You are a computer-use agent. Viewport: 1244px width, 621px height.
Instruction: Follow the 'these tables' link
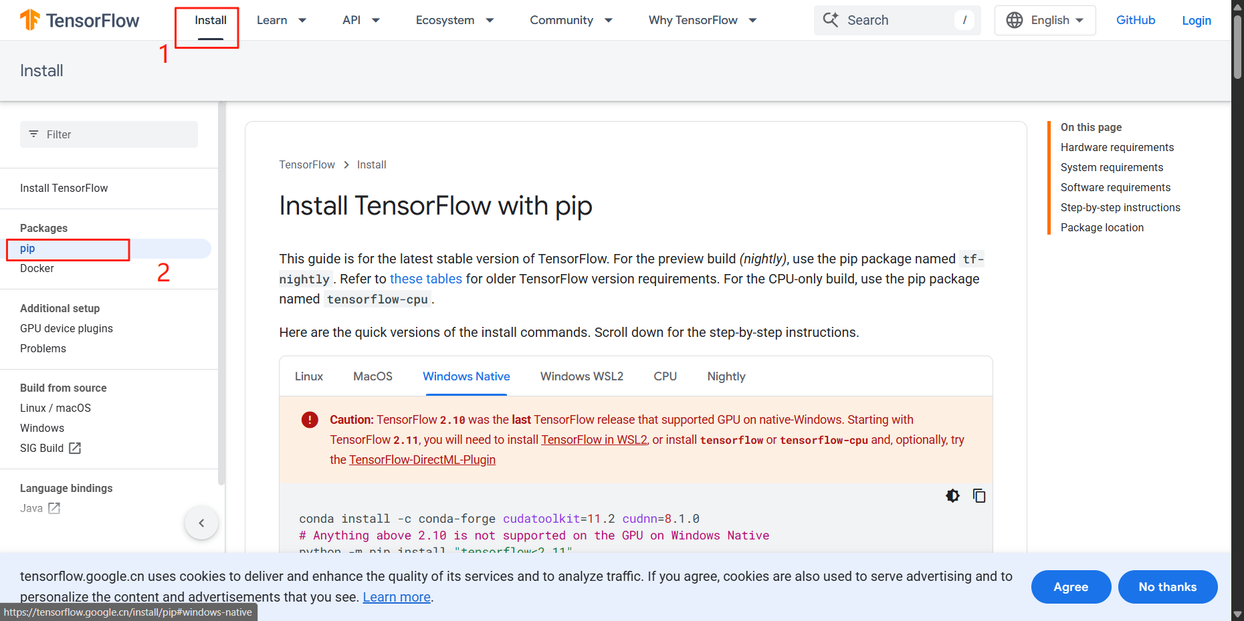pos(426,279)
